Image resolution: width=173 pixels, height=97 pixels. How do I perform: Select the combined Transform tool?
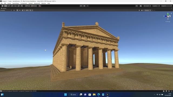point(19,6)
